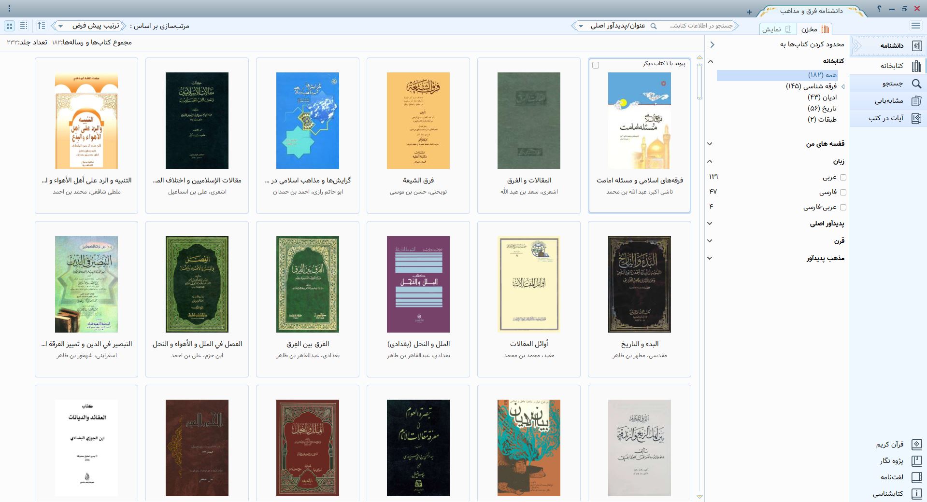The height and width of the screenshot is (502, 927).
Task: Expand the فرقه شناسی tree node
Action: (x=843, y=86)
